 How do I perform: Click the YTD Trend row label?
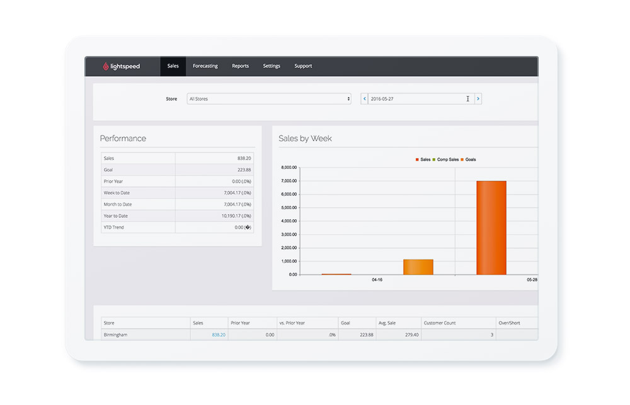pyautogui.click(x=113, y=227)
